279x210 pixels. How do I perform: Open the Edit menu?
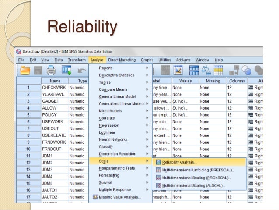click(x=33, y=60)
